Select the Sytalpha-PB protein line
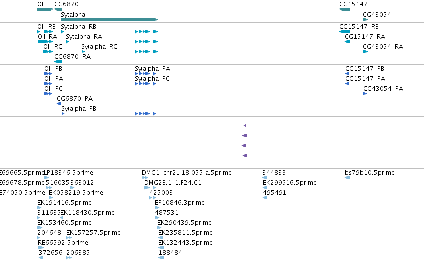 click(109, 114)
